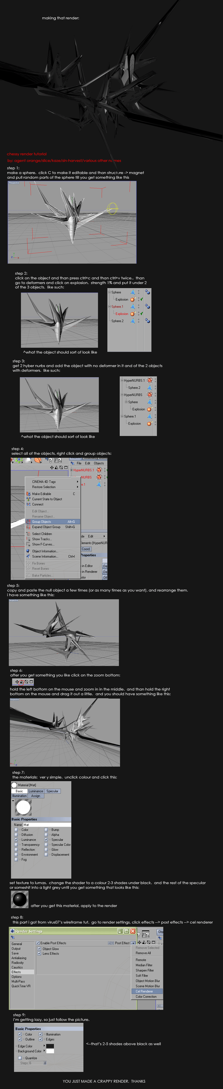The image size is (223, 1089).
Task: Click the Make Editable icon in the context menu
Action: (x=28, y=494)
